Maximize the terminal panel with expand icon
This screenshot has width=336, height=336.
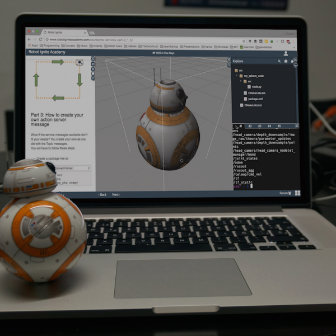point(297,126)
